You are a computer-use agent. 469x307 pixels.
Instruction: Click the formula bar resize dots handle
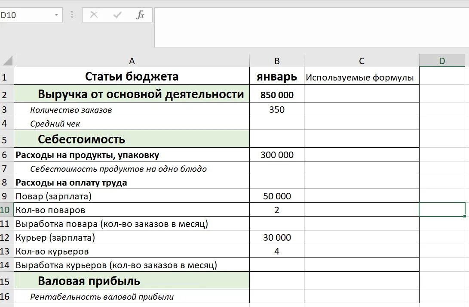pyautogui.click(x=72, y=15)
